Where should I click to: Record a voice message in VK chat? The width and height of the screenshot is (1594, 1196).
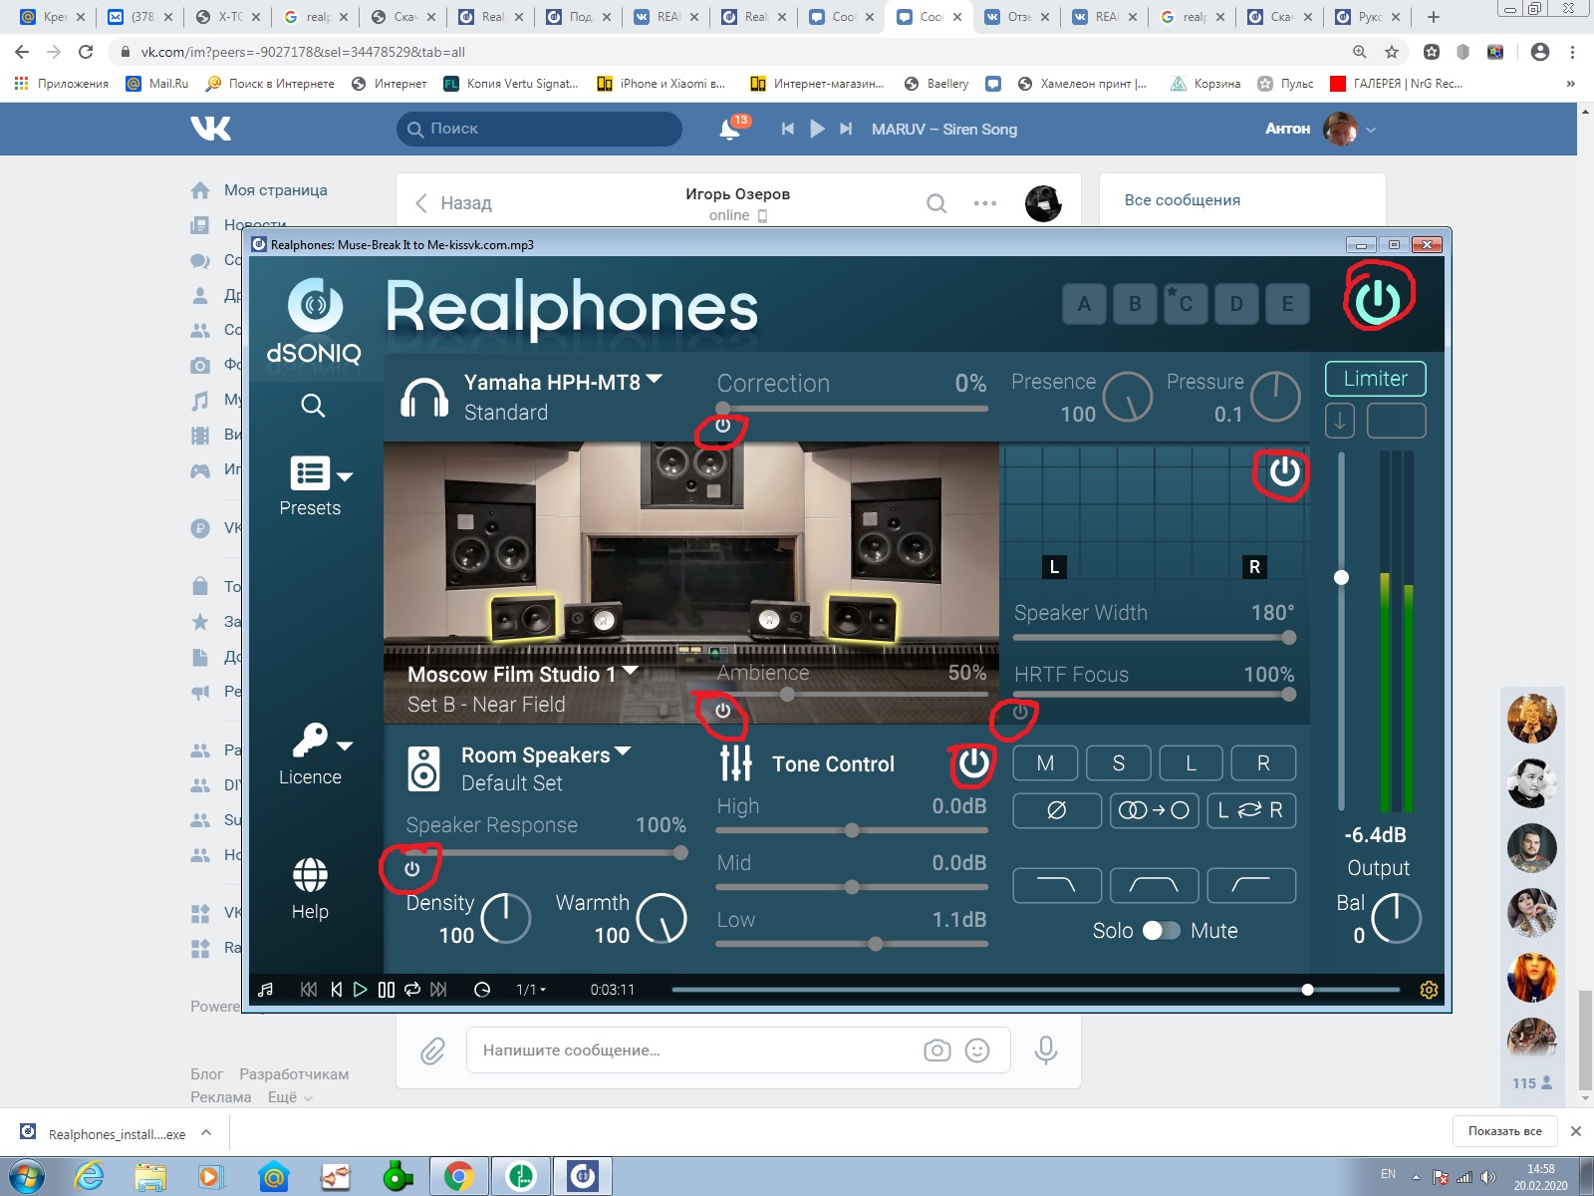click(x=1045, y=1050)
